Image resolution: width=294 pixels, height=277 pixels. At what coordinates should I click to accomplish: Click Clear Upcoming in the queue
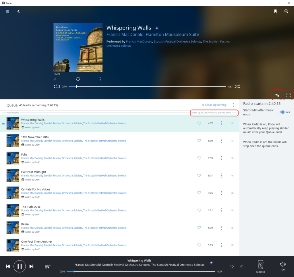tap(214, 105)
